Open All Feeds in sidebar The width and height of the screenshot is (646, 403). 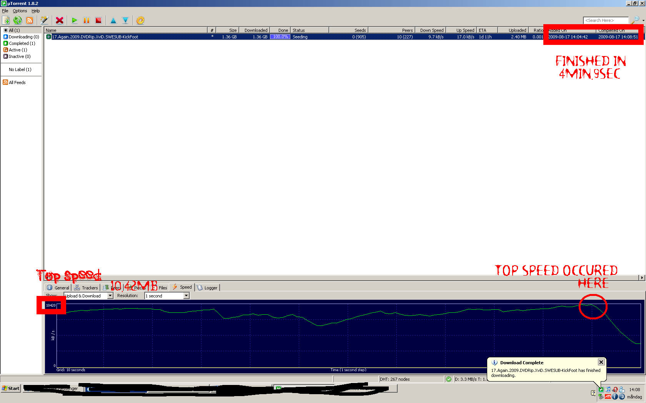tap(14, 83)
